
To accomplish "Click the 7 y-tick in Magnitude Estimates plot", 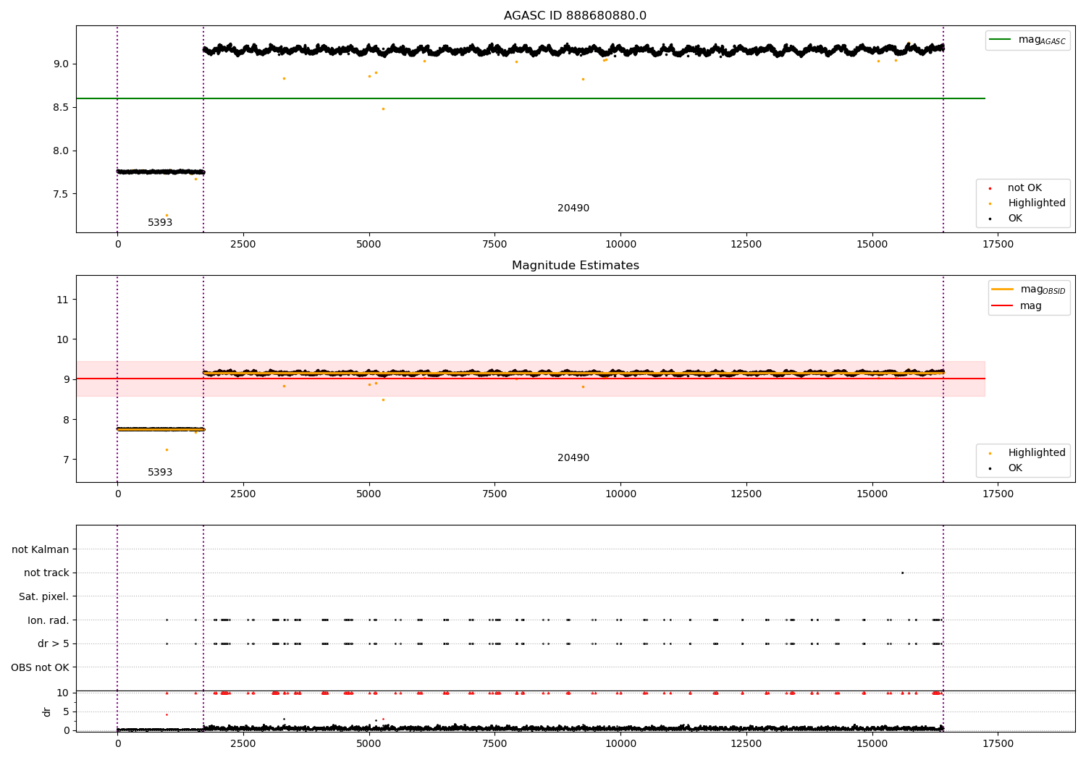I will point(65,460).
